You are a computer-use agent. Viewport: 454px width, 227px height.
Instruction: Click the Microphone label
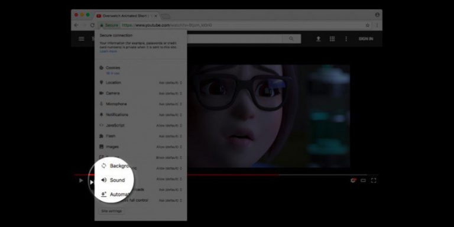point(116,104)
